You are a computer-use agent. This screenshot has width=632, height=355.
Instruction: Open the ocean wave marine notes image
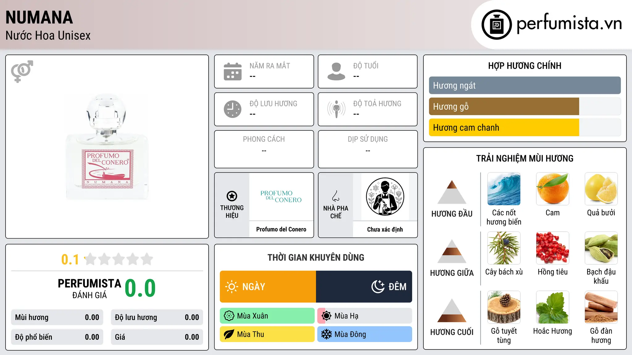tap(504, 189)
